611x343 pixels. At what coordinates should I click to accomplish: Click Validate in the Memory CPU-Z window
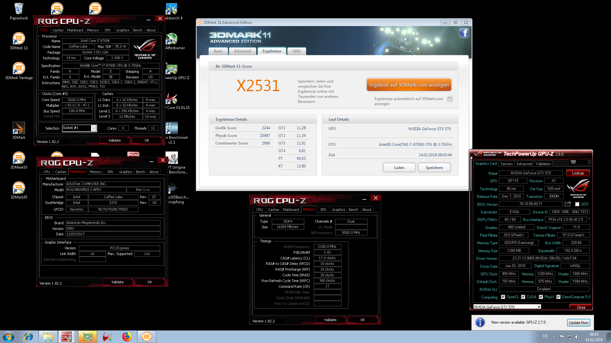pyautogui.click(x=330, y=320)
